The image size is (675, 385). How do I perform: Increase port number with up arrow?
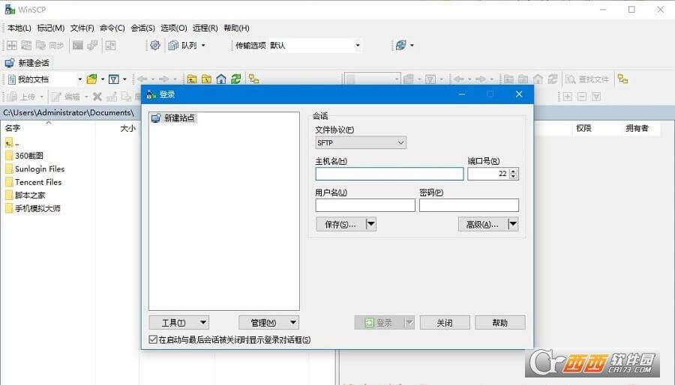(513, 171)
